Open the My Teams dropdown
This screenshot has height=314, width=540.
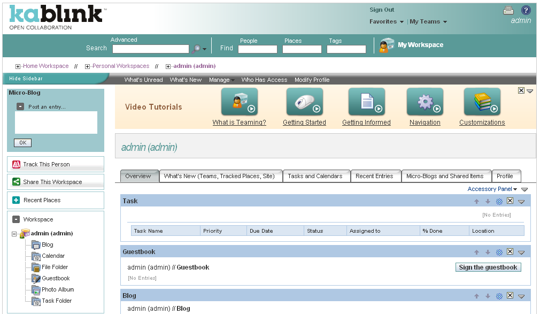click(x=428, y=21)
